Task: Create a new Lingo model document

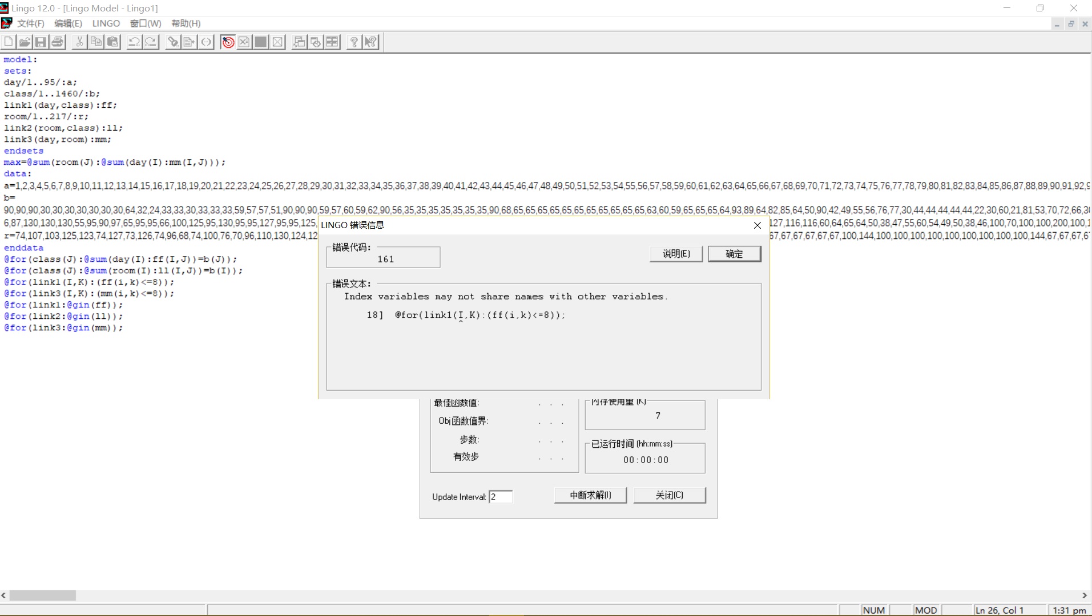Action: tap(9, 42)
